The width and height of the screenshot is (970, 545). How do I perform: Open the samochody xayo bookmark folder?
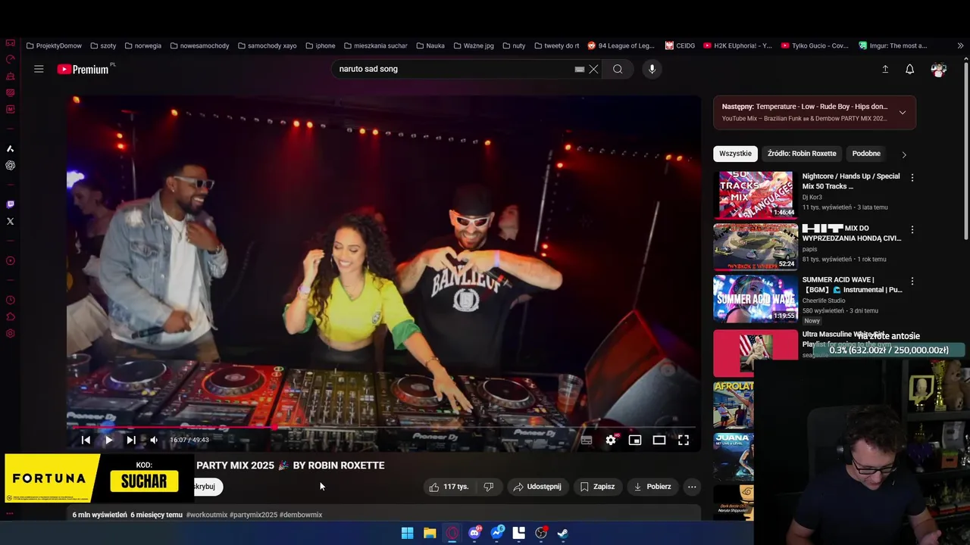pyautogui.click(x=267, y=45)
